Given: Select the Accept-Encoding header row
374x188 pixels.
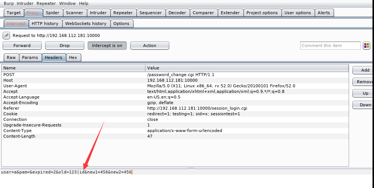Looking at the screenshot, I should point(175,103).
